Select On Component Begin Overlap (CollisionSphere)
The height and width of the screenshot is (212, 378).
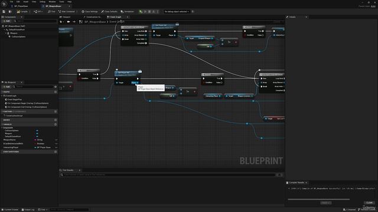tap(28, 103)
